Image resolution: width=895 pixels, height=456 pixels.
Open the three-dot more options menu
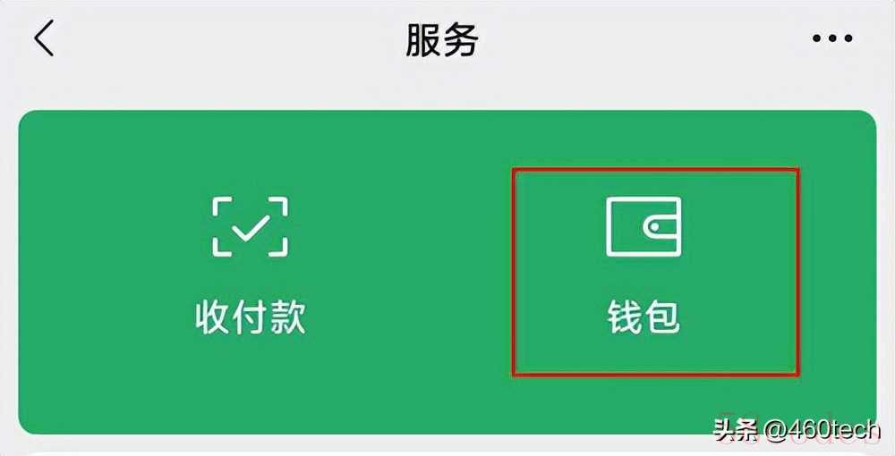pyautogui.click(x=832, y=38)
